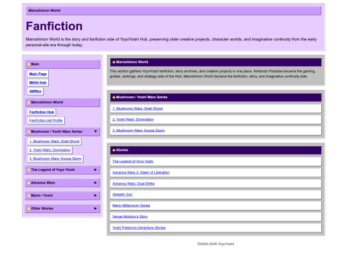Click the Fanfiction page heading

click(x=54, y=26)
